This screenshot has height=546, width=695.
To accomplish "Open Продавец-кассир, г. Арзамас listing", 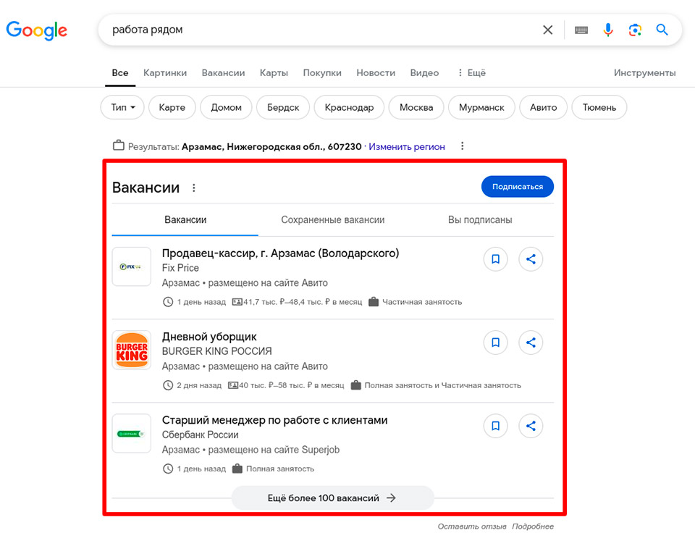I will 281,253.
